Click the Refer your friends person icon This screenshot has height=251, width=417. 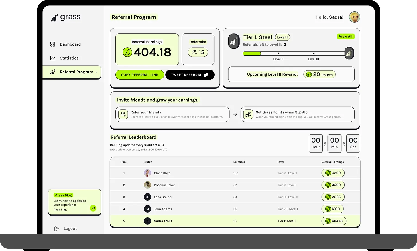(123, 114)
